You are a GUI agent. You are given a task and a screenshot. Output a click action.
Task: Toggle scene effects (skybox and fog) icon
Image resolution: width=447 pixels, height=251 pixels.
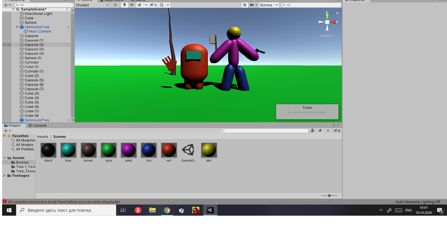(139, 5)
